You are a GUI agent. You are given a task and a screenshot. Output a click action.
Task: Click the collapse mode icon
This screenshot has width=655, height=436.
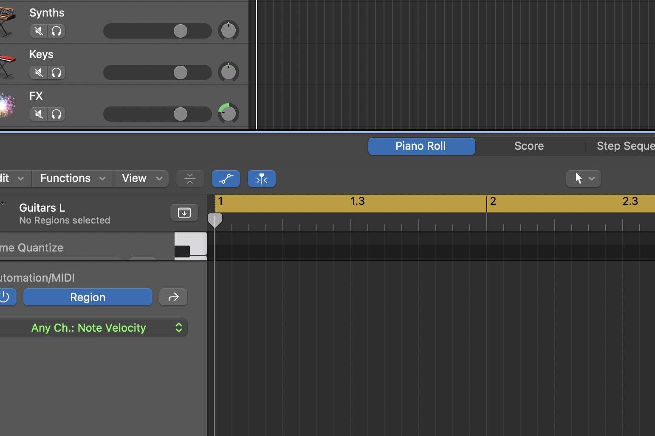pos(190,179)
